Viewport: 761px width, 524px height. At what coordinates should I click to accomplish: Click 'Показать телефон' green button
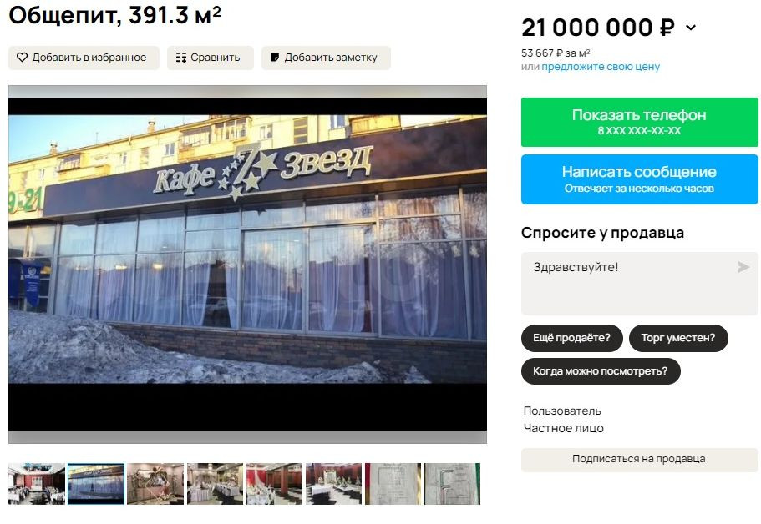click(x=639, y=122)
